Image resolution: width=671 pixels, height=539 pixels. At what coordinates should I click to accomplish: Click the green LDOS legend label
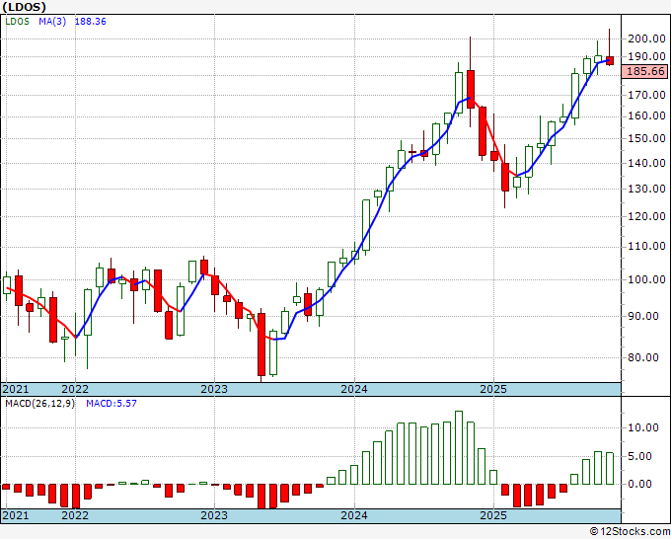tap(17, 22)
